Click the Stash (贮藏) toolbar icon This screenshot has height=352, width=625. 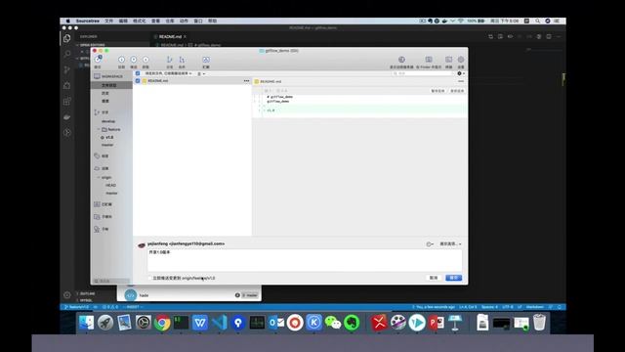pos(206,60)
